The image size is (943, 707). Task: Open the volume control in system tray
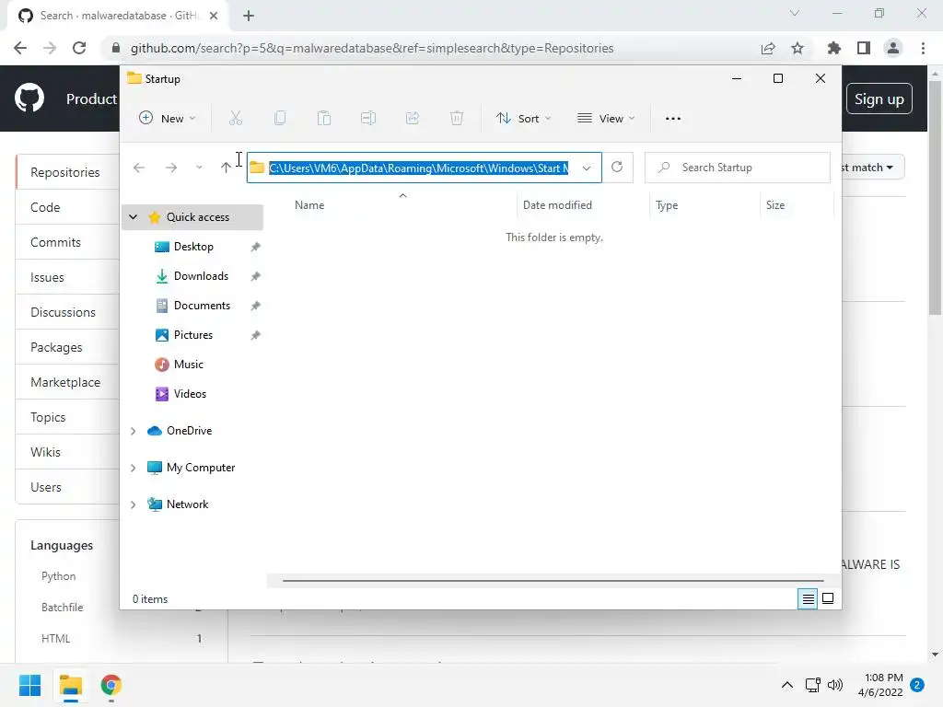point(835,685)
